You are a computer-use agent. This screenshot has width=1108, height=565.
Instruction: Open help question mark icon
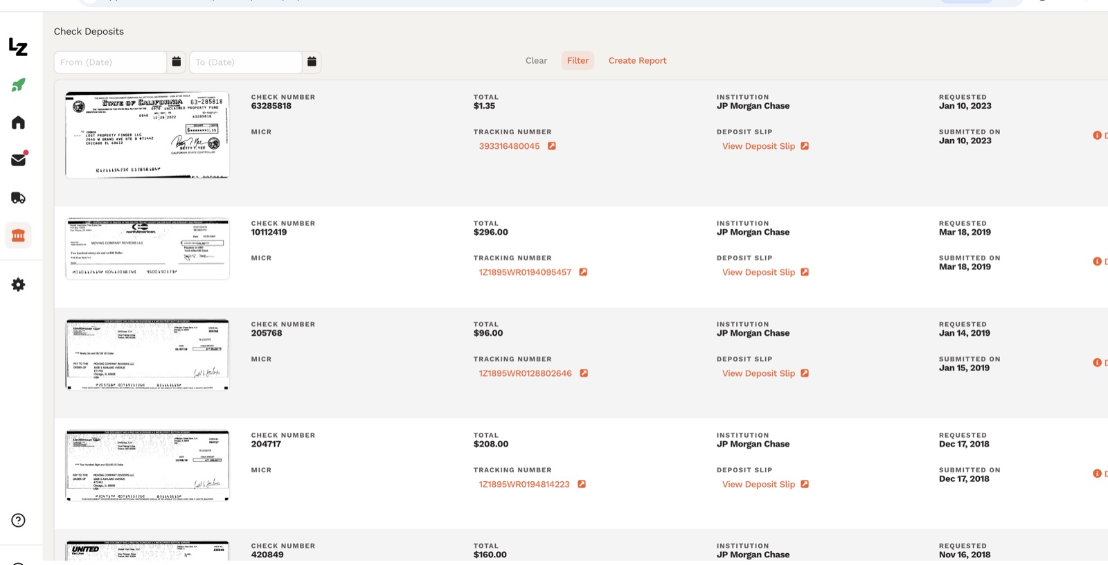[19, 521]
